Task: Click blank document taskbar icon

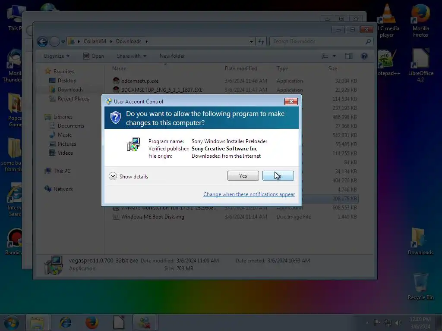Action: 119,322
